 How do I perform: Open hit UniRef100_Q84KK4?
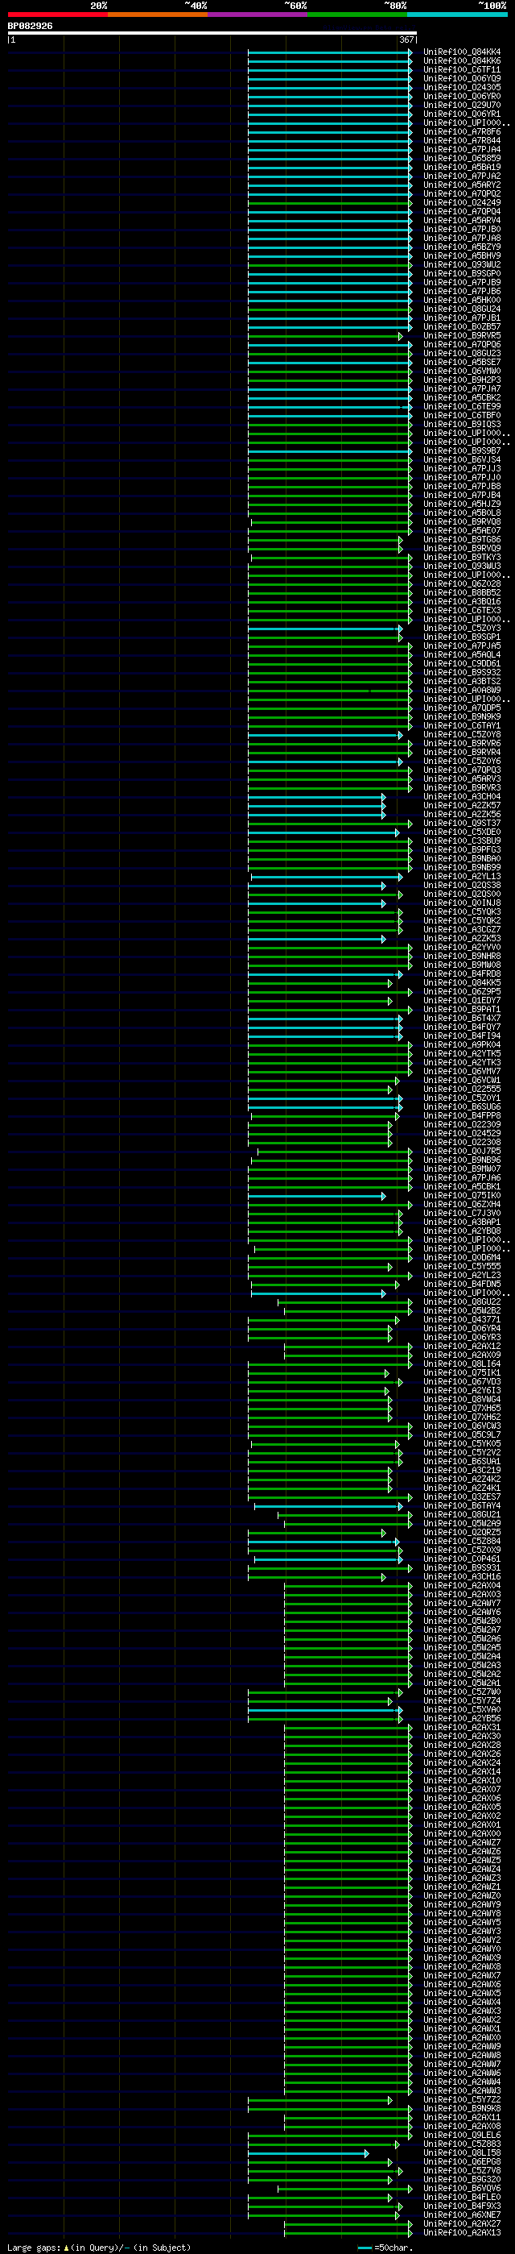click(x=462, y=52)
